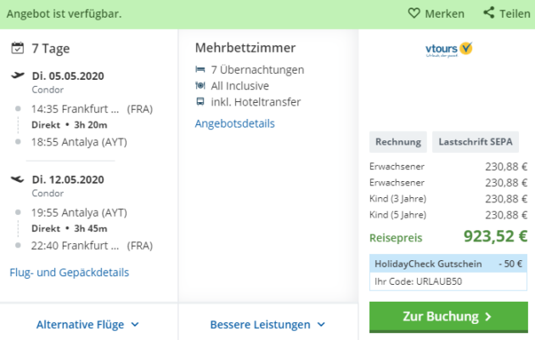This screenshot has width=535, height=340.
Task: Click the All Inclusive meal icon
Action: (x=200, y=85)
